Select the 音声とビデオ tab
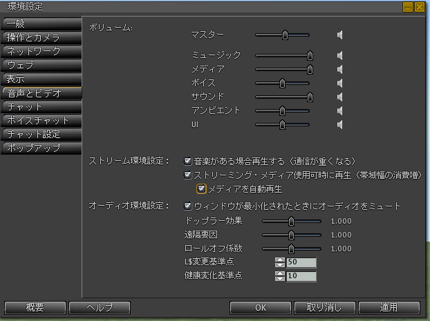 coord(41,93)
